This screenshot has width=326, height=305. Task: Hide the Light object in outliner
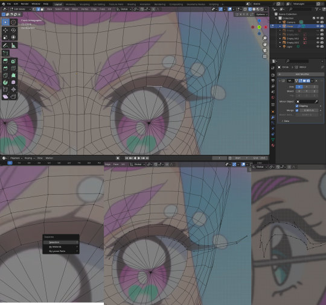click(x=318, y=47)
